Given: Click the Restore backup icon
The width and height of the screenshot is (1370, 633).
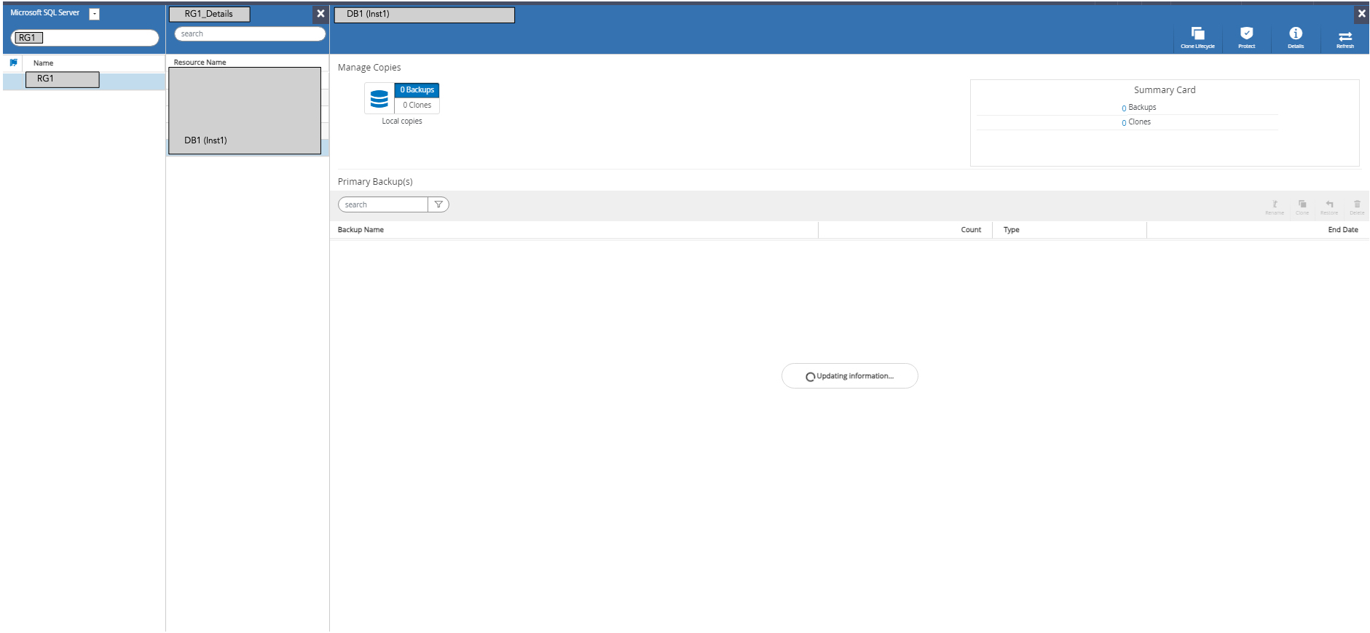Looking at the screenshot, I should pos(1329,207).
